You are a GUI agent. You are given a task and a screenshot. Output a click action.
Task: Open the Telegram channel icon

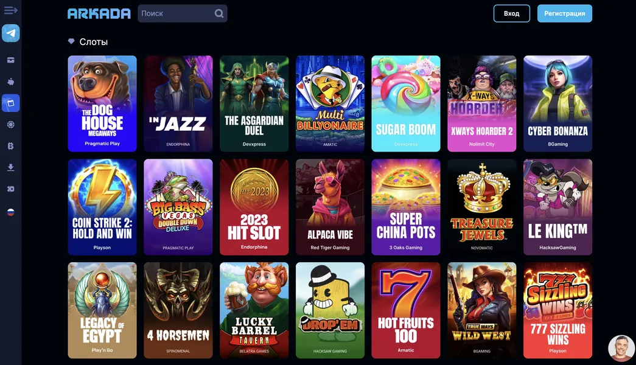pos(10,33)
